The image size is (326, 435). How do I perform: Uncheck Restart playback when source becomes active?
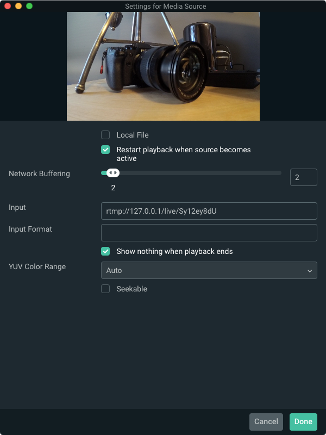point(105,150)
